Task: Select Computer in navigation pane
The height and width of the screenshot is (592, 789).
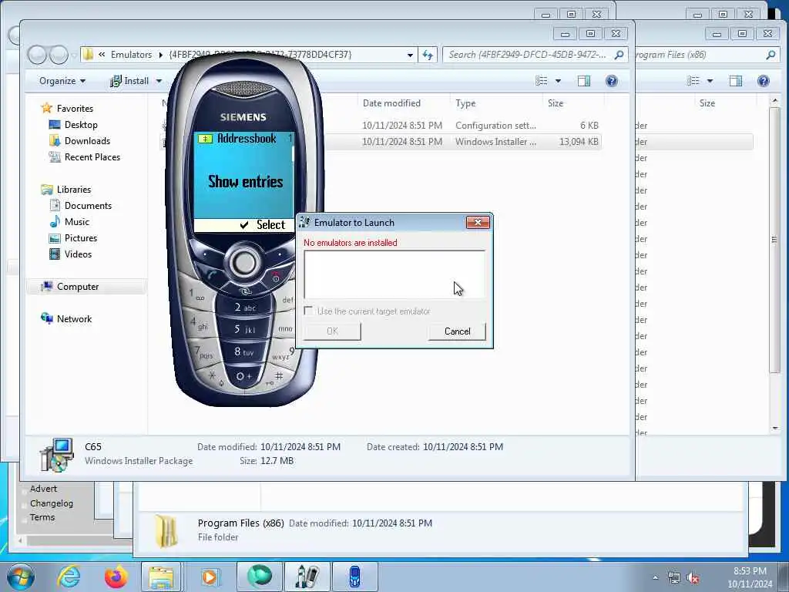Action: 78,287
